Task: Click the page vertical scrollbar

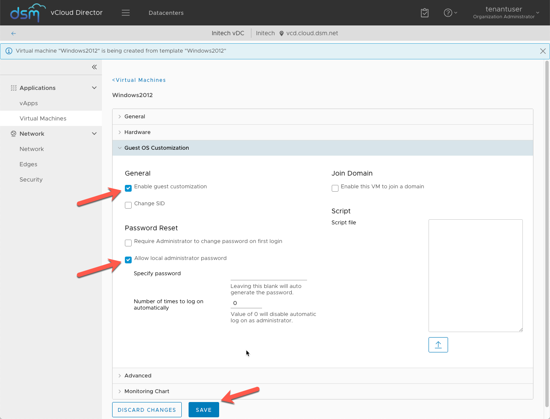Action: tap(547, 233)
